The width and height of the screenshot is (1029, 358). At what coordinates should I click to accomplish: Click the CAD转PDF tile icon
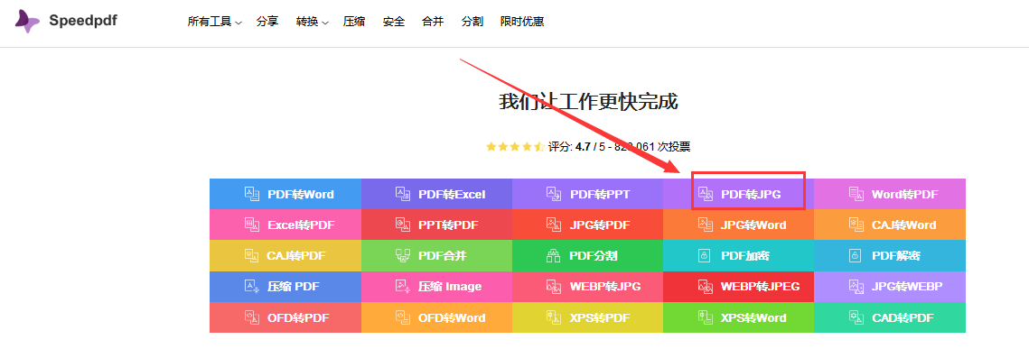856,317
